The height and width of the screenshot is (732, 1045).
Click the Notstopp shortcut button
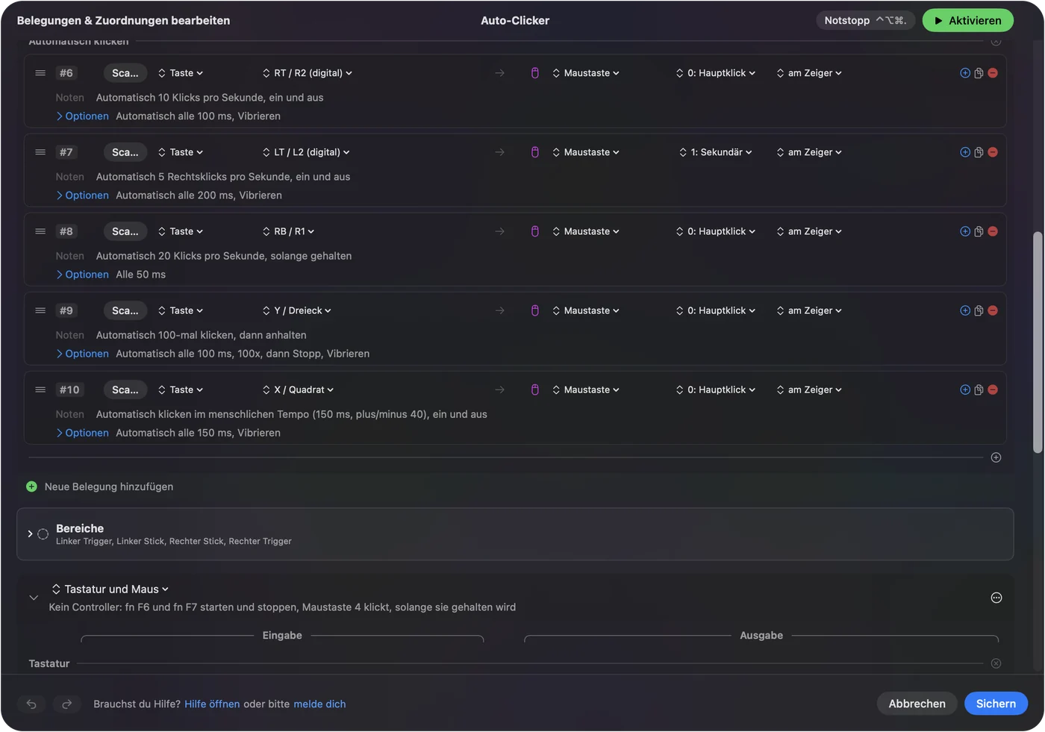coord(864,20)
